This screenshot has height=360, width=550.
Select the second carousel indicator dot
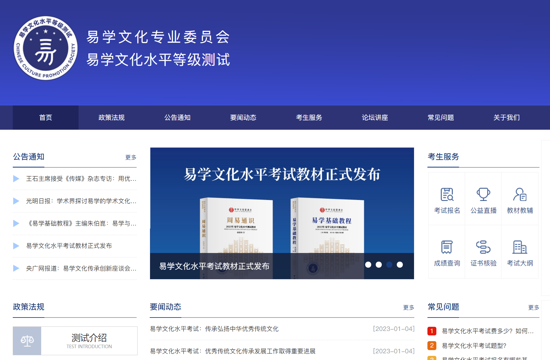pos(379,264)
